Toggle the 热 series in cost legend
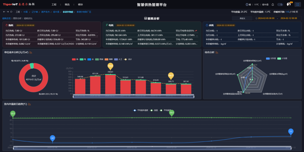304x152 pixels. pyautogui.click(x=75, y=59)
